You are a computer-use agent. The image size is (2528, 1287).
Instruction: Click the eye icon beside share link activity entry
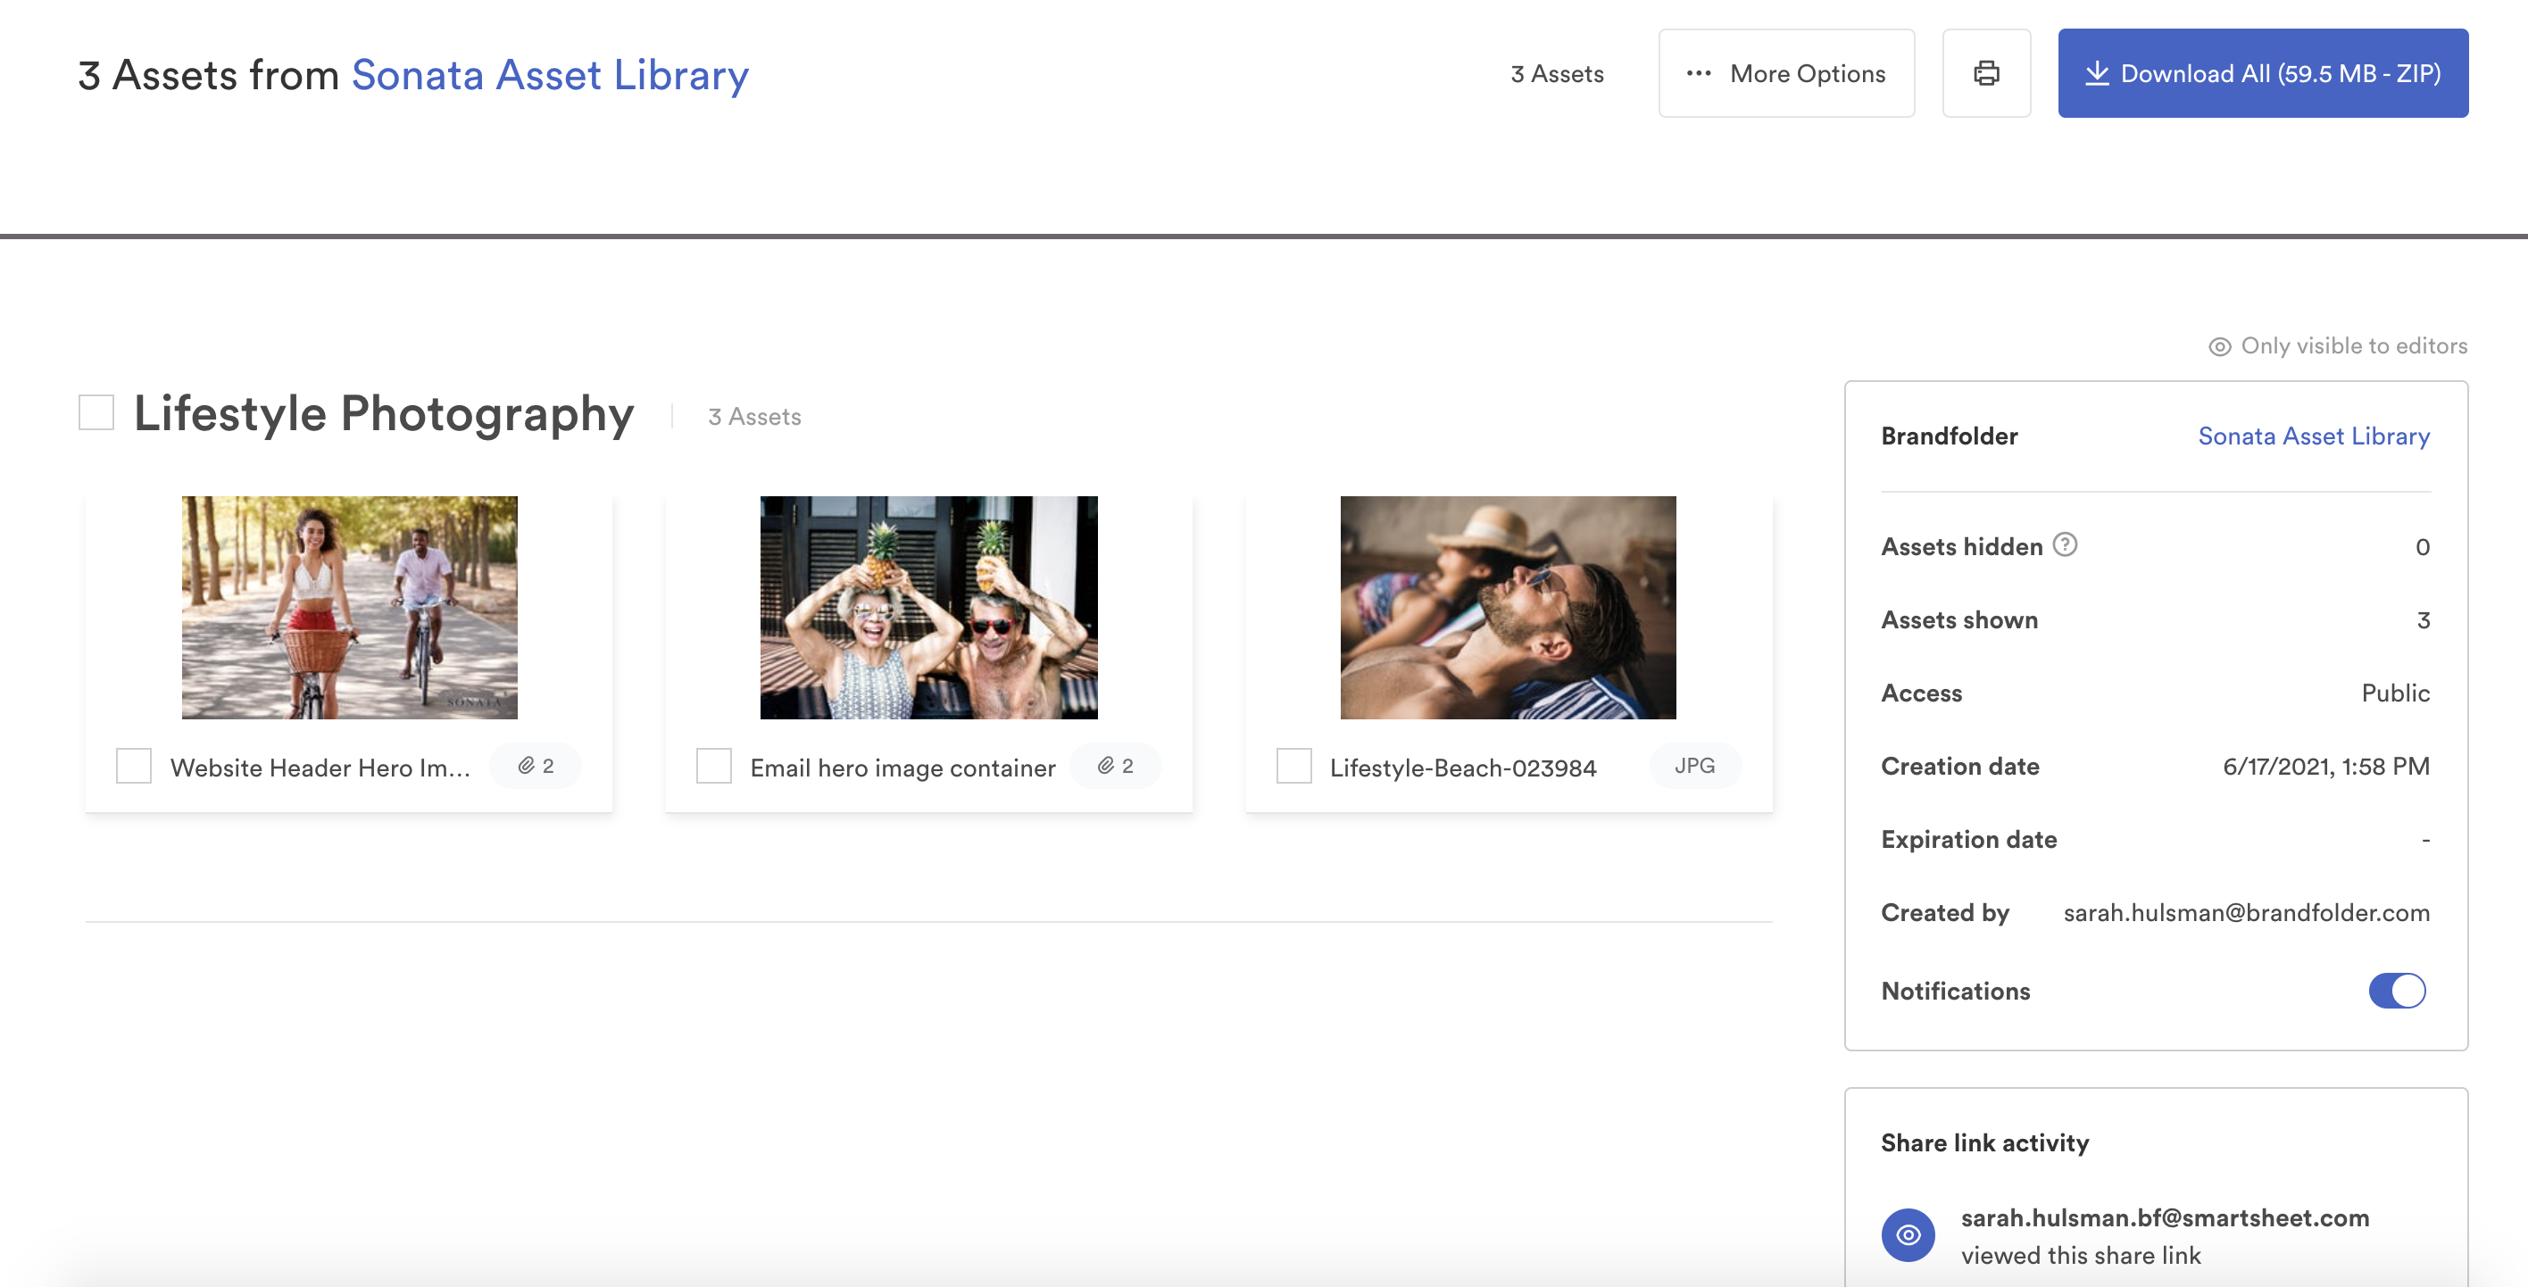(1908, 1235)
